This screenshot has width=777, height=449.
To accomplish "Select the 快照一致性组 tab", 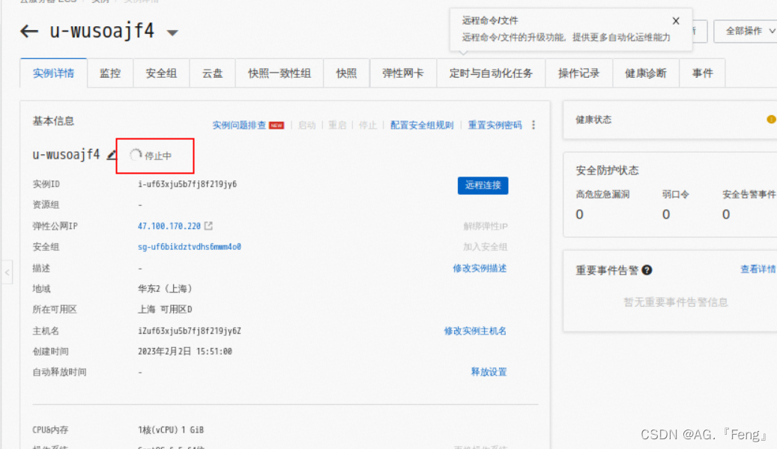I will (x=279, y=73).
